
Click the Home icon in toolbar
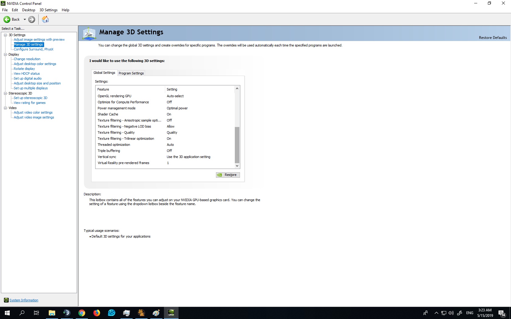(x=45, y=19)
